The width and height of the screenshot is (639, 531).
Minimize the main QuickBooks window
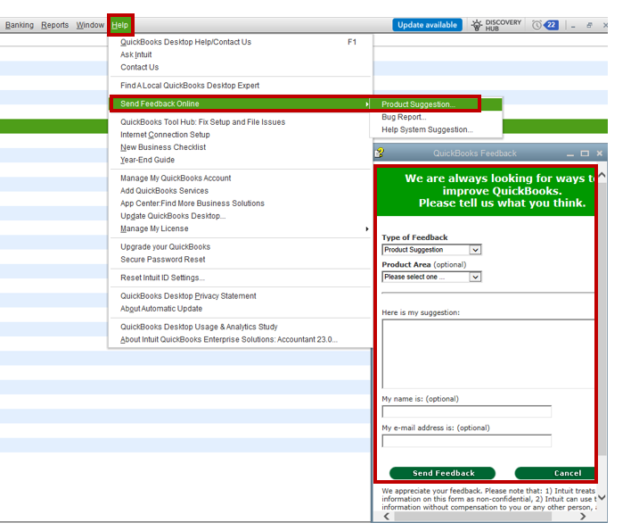[573, 26]
